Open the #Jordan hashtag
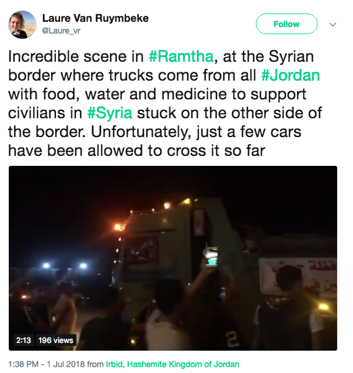This screenshot has width=353, height=373. (x=290, y=75)
